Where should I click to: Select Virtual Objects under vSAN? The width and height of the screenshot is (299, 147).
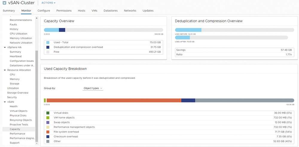[19, 111]
